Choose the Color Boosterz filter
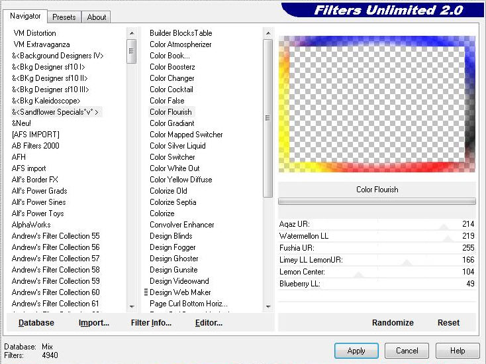This screenshot has width=486, height=364. point(172,67)
